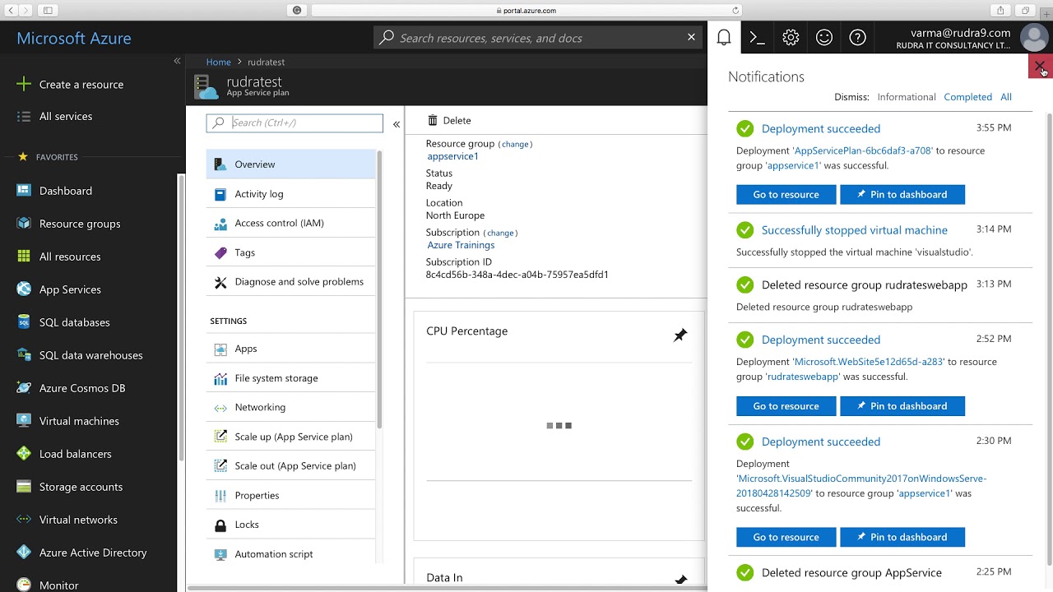
Task: Open Activity log menu item
Action: tap(258, 194)
